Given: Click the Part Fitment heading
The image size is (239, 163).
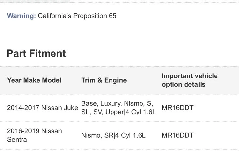Looking at the screenshot, I should tap(36, 53).
